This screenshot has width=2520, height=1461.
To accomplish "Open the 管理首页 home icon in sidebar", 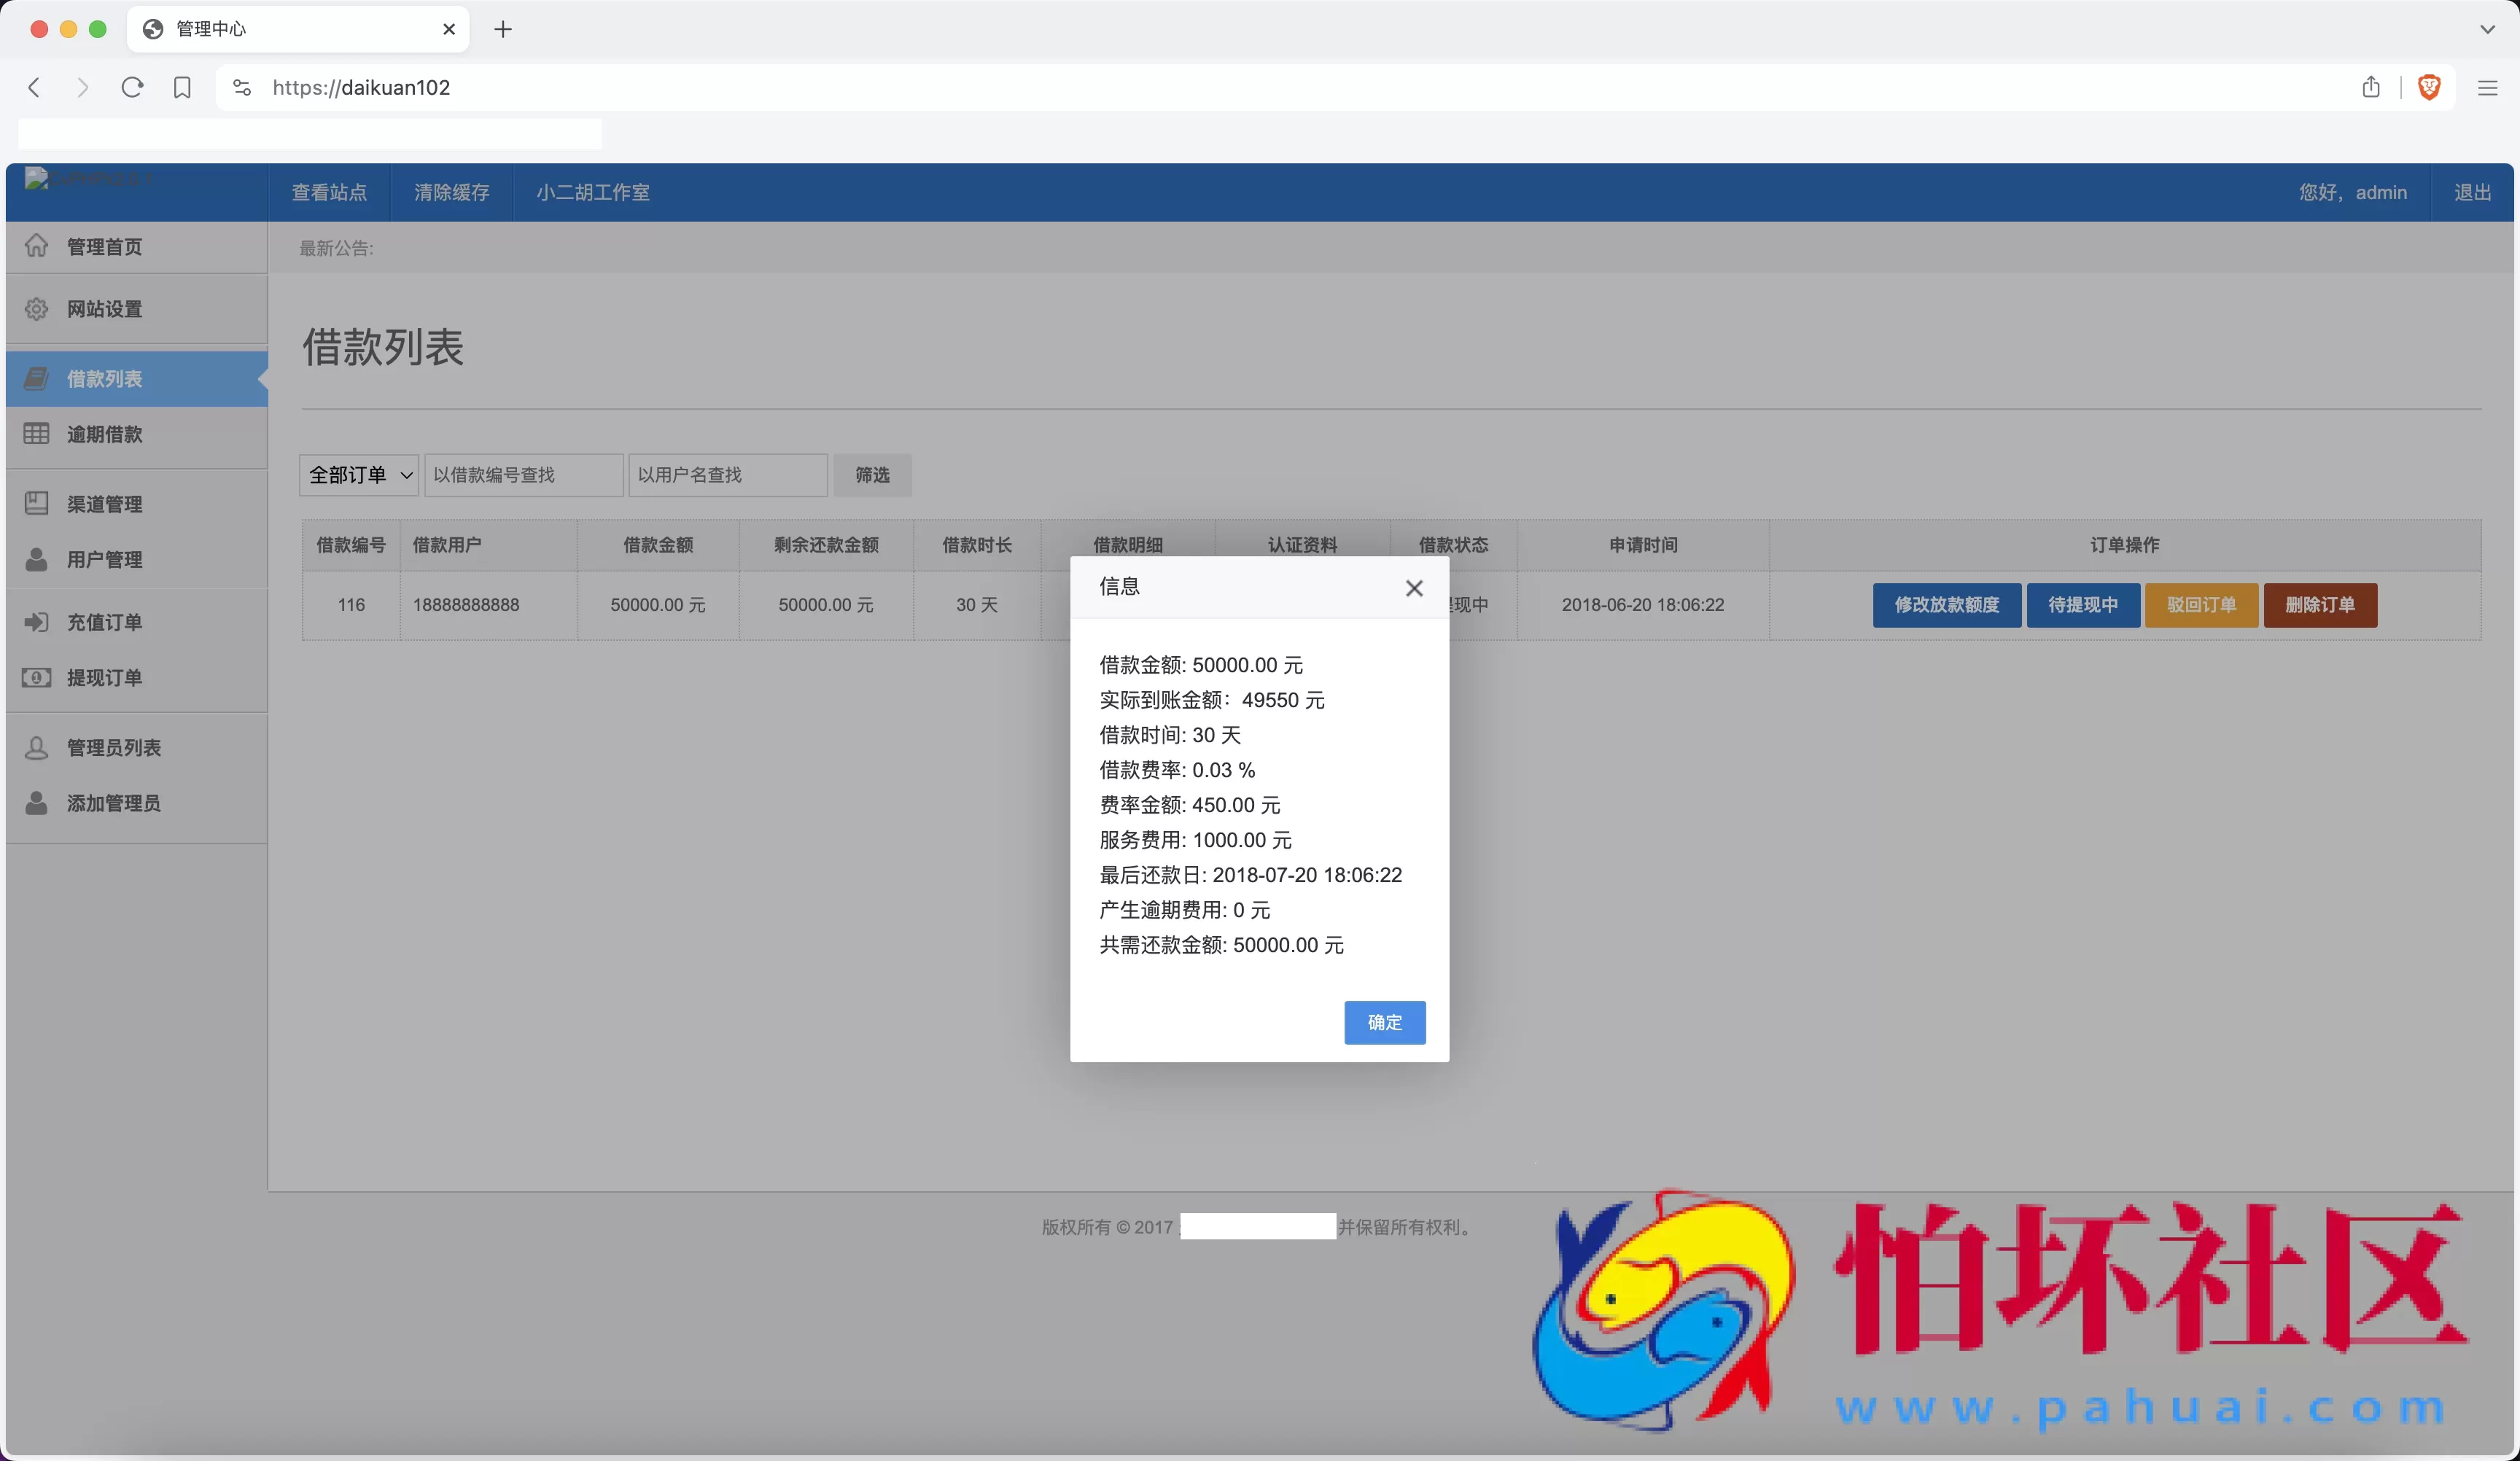I will click(37, 246).
